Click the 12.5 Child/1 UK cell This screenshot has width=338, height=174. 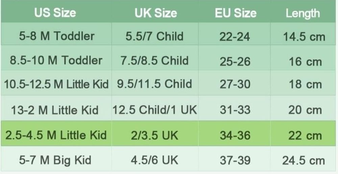pos(154,110)
